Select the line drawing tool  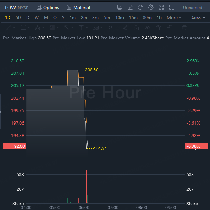click(x=9, y=28)
